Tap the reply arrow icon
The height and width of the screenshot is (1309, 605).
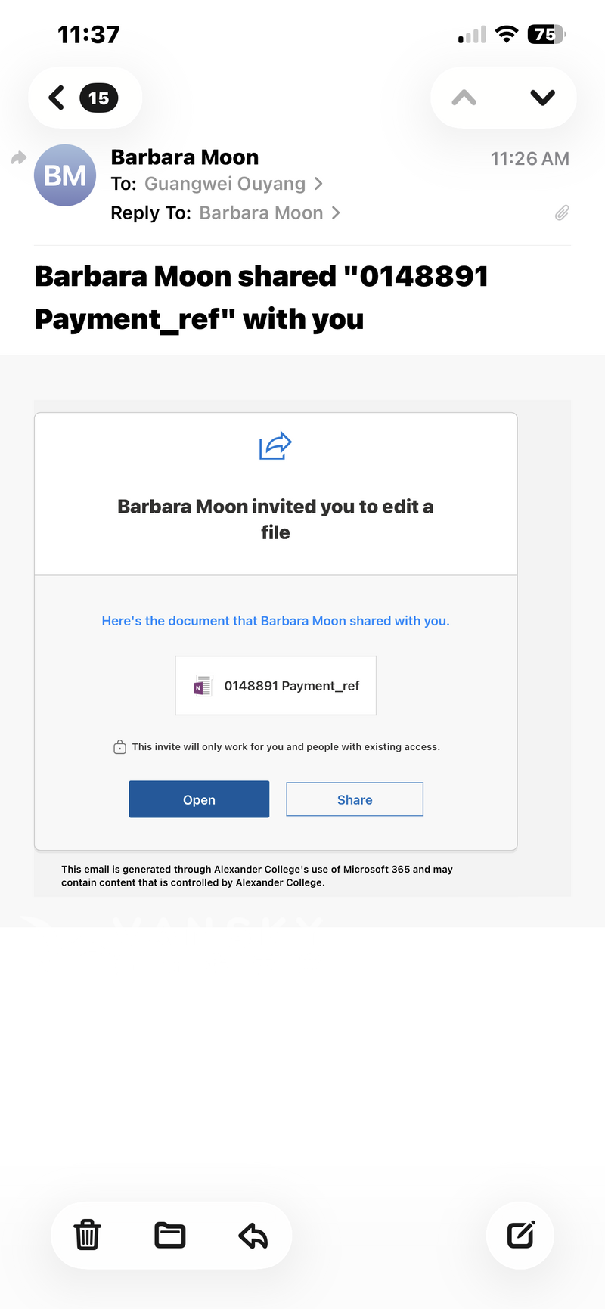pyautogui.click(x=253, y=1236)
